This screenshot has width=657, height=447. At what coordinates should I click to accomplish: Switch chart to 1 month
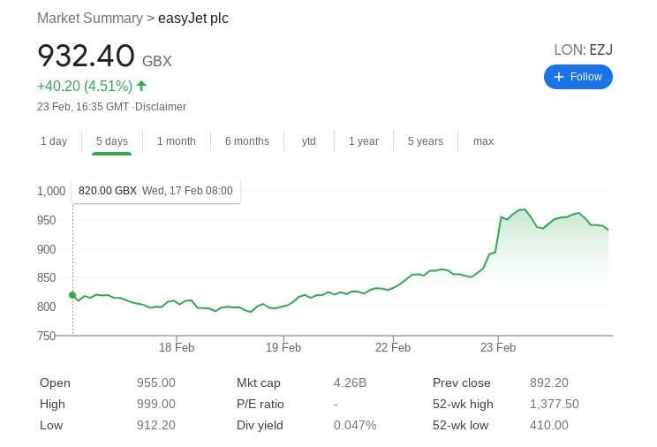click(177, 141)
